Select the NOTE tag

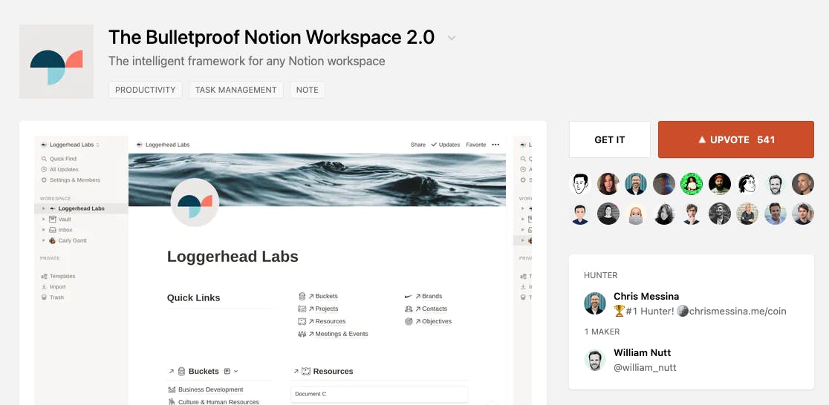point(308,90)
